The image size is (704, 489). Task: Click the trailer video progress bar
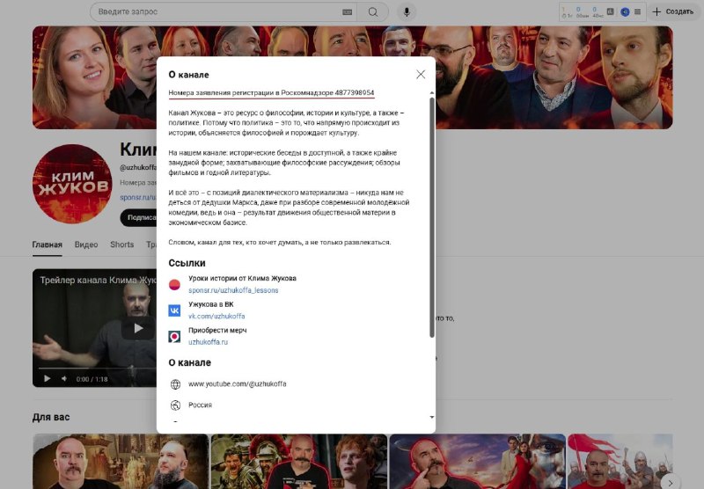pyautogui.click(x=97, y=369)
